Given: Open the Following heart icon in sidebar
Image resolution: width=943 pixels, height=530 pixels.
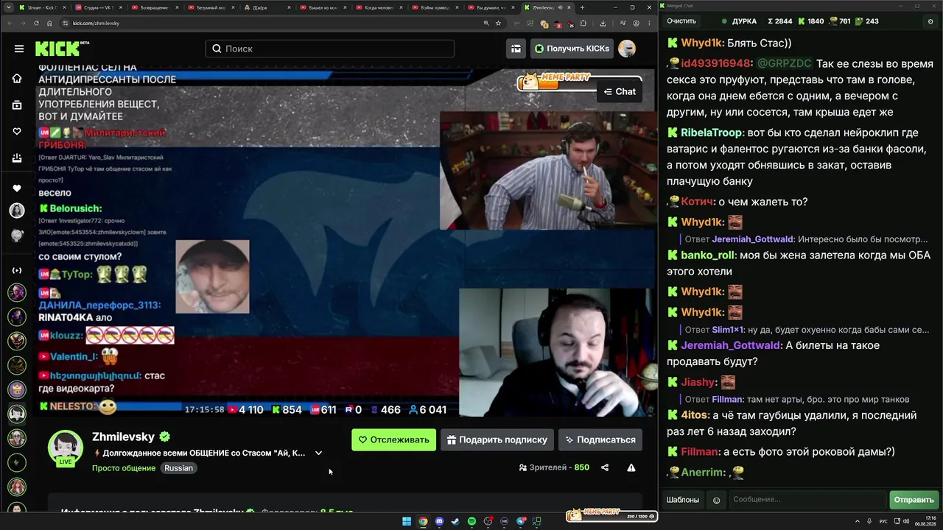Looking at the screenshot, I should tap(17, 131).
